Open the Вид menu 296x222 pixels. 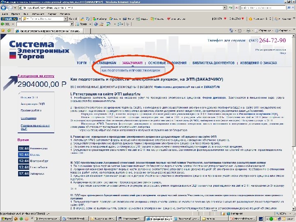click(x=26, y=14)
